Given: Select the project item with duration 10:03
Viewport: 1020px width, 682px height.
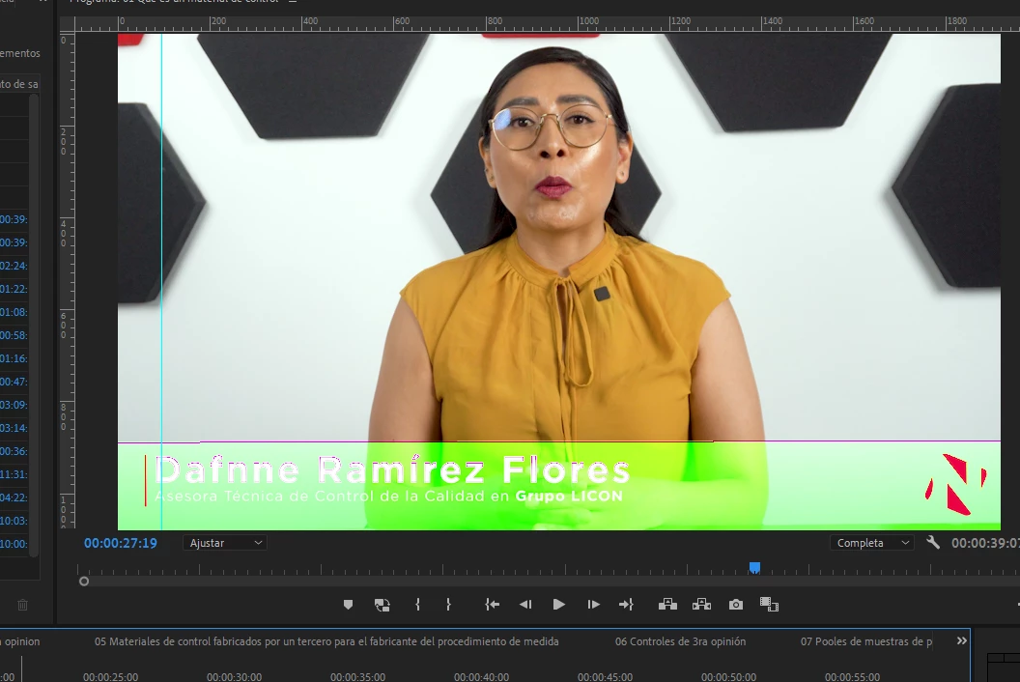Looking at the screenshot, I should point(14,521).
